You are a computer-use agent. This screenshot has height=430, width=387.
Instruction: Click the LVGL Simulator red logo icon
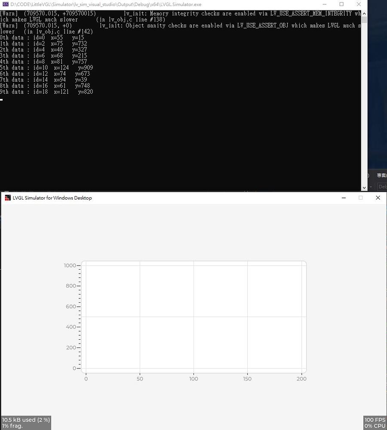pos(7,198)
